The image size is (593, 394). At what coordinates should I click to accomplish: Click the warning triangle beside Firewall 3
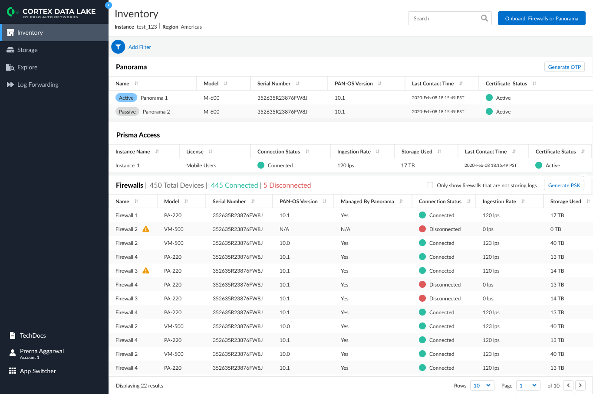click(x=146, y=270)
